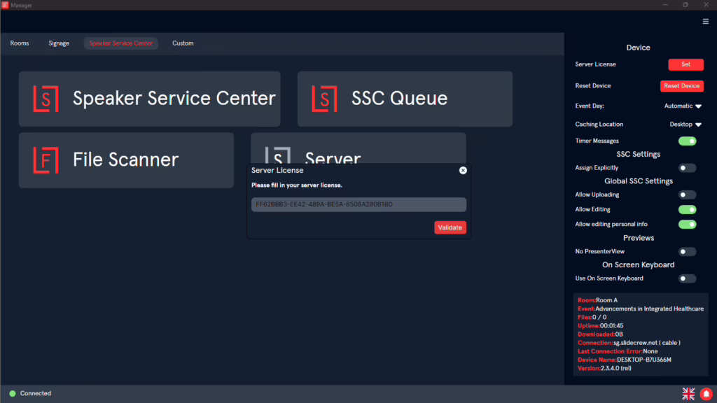Click the Device panel heading
This screenshot has width=717, height=403.
(639, 48)
